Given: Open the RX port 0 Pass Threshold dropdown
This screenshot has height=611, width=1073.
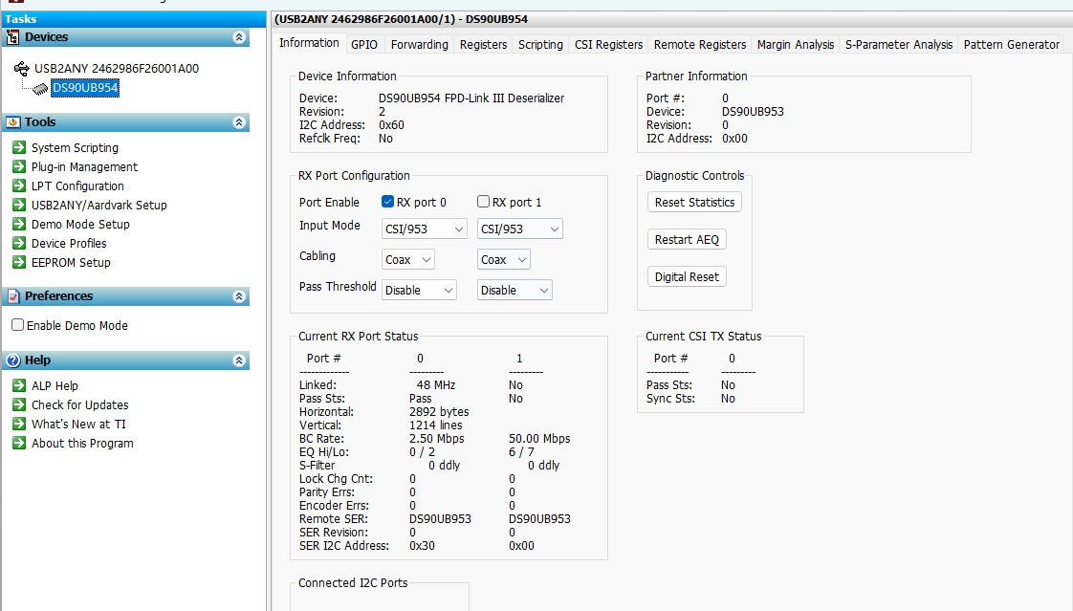Looking at the screenshot, I should pos(419,290).
